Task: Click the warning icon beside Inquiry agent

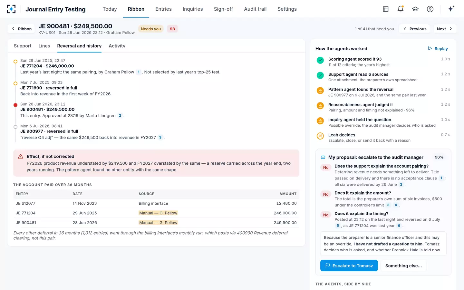Action: (x=320, y=121)
